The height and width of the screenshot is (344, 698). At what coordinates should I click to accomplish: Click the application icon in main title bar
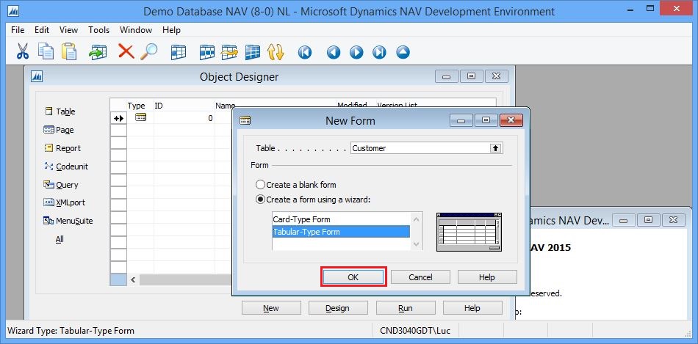coord(14,11)
